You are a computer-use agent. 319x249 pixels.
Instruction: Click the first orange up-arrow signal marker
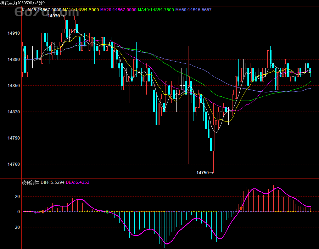(43, 211)
